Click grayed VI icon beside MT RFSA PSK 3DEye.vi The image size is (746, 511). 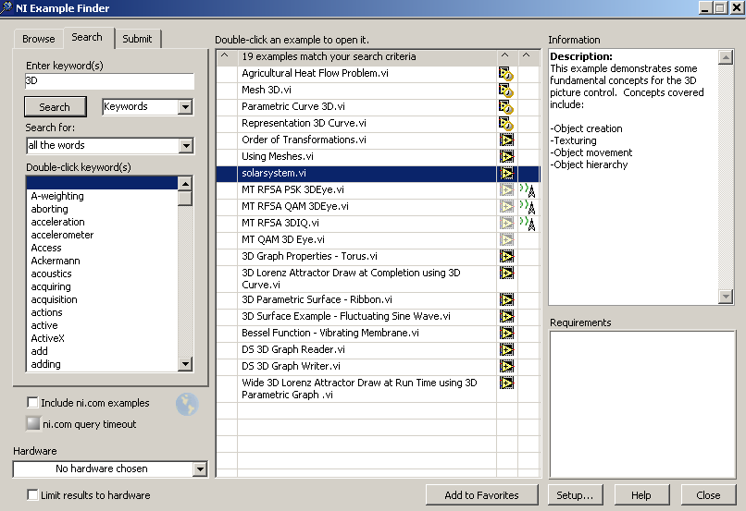click(506, 190)
